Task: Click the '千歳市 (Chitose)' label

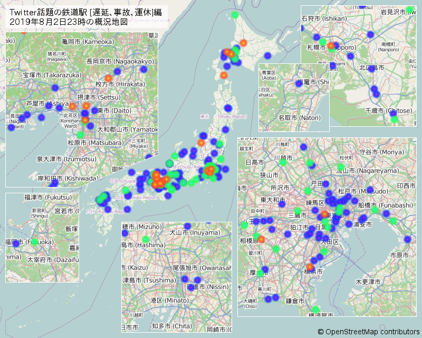Action: tap(389, 111)
